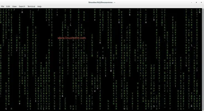The width and height of the screenshot is (204, 111).
Task: Minimize the terminal window
Action: 192,2
